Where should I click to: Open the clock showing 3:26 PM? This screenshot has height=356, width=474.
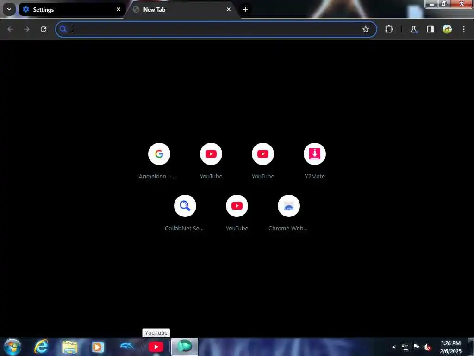coord(451,347)
